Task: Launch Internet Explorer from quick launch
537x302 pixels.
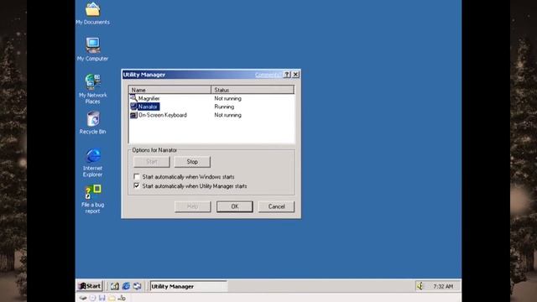Action: pyautogui.click(x=126, y=286)
